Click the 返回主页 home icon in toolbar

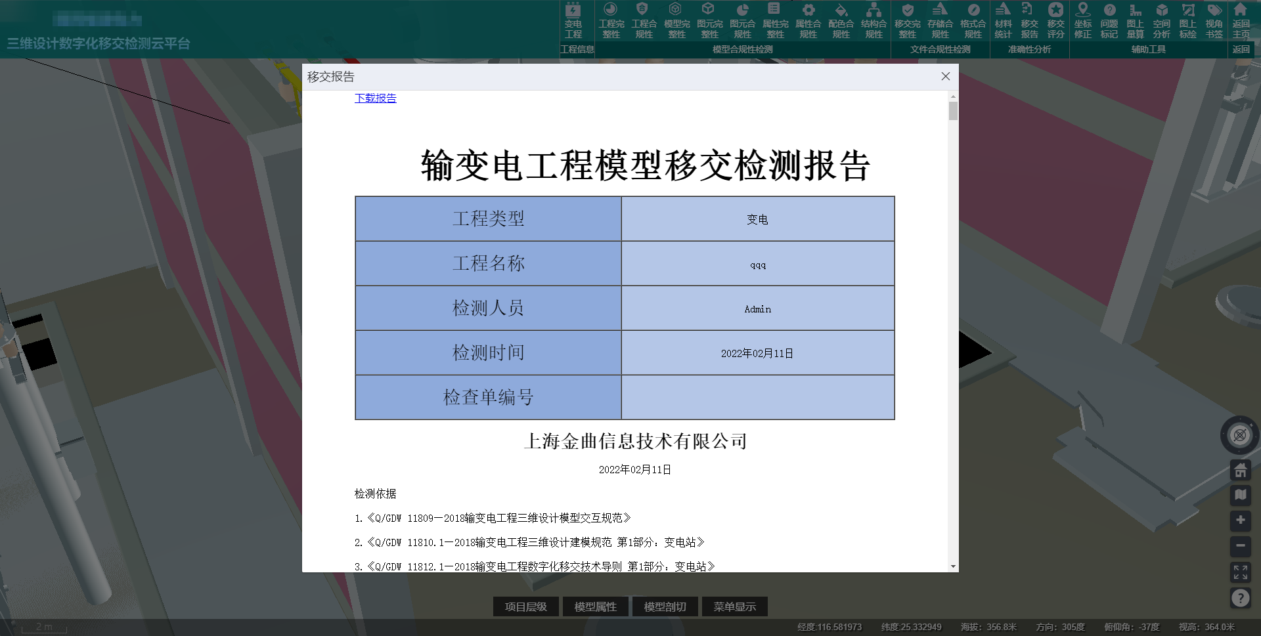pyautogui.click(x=1240, y=21)
